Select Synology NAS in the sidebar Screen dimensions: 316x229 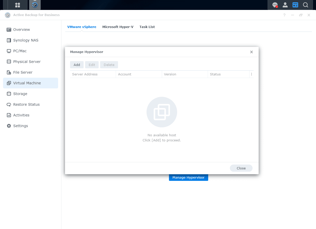pos(25,40)
